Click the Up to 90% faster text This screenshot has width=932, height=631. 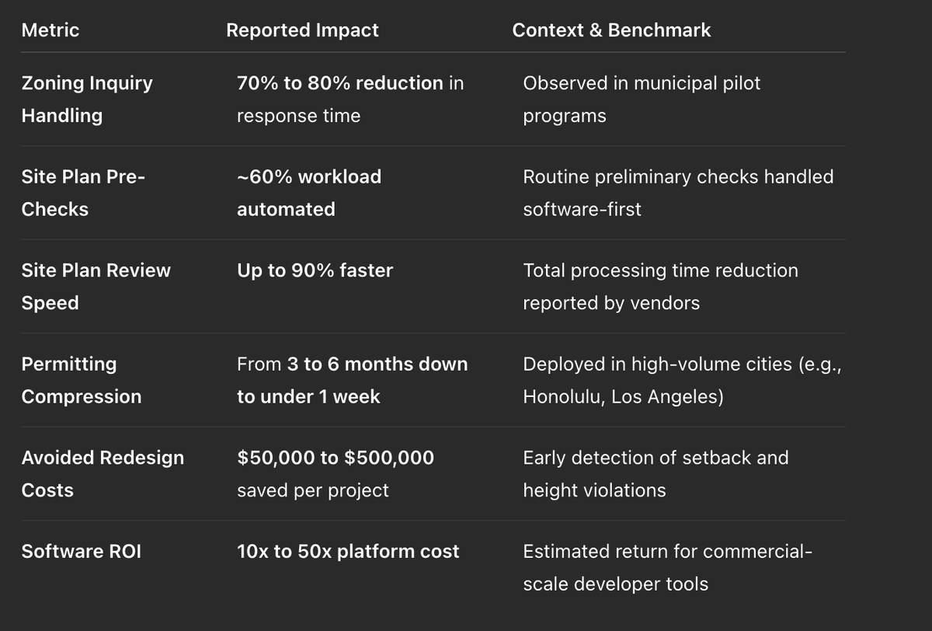(x=315, y=270)
